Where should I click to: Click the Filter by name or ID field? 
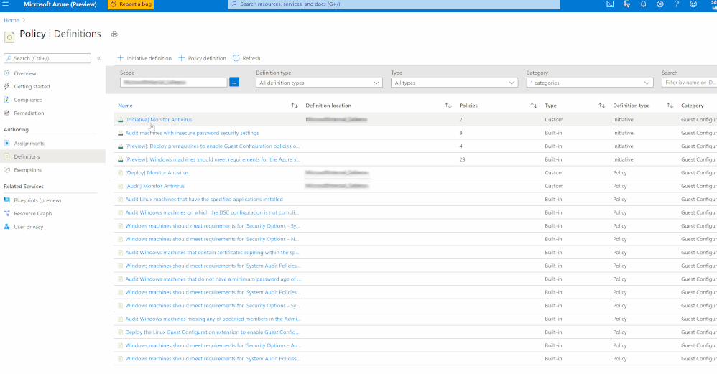[690, 83]
